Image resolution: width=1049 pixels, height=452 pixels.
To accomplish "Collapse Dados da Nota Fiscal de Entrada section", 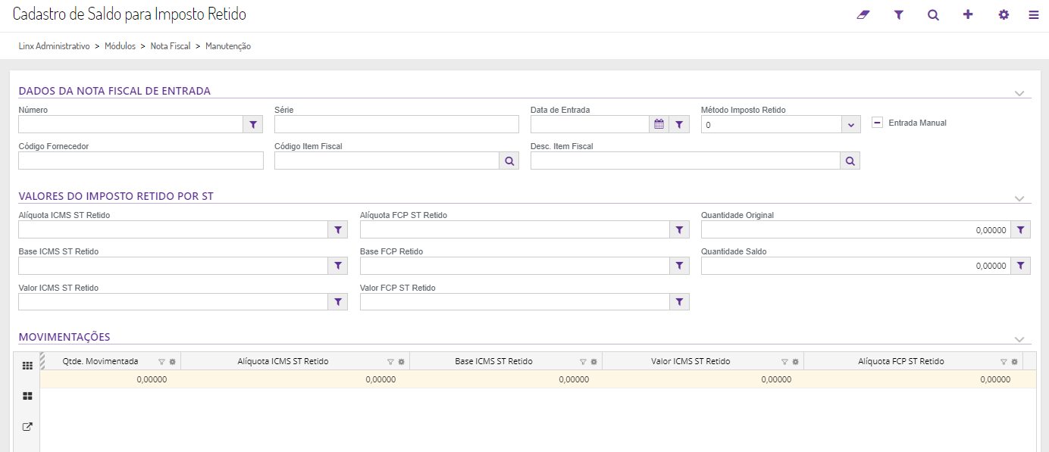I will (1019, 93).
